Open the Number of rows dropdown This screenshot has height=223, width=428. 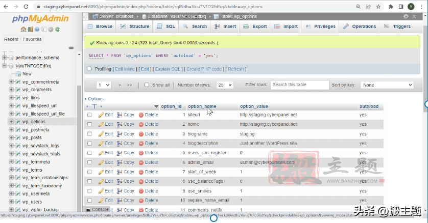point(224,85)
